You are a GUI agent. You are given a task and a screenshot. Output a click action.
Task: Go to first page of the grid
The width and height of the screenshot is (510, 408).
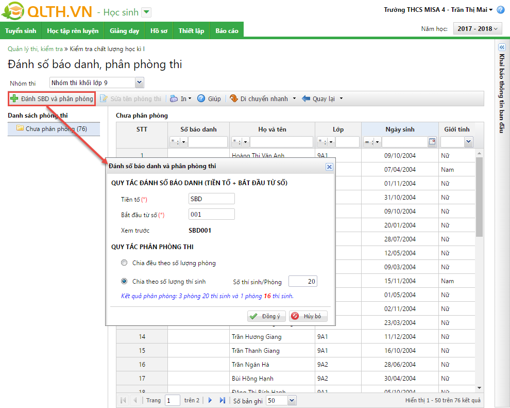pos(123,400)
